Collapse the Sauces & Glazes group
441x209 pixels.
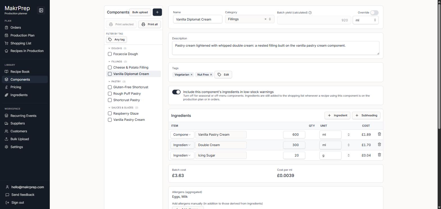109,108
